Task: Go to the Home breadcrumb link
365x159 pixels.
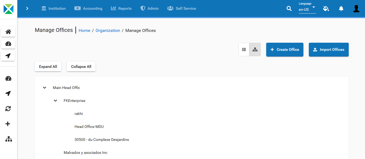Action: (x=84, y=31)
